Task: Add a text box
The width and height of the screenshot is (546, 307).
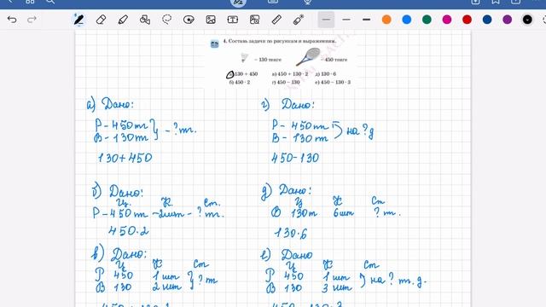Action: (x=233, y=20)
